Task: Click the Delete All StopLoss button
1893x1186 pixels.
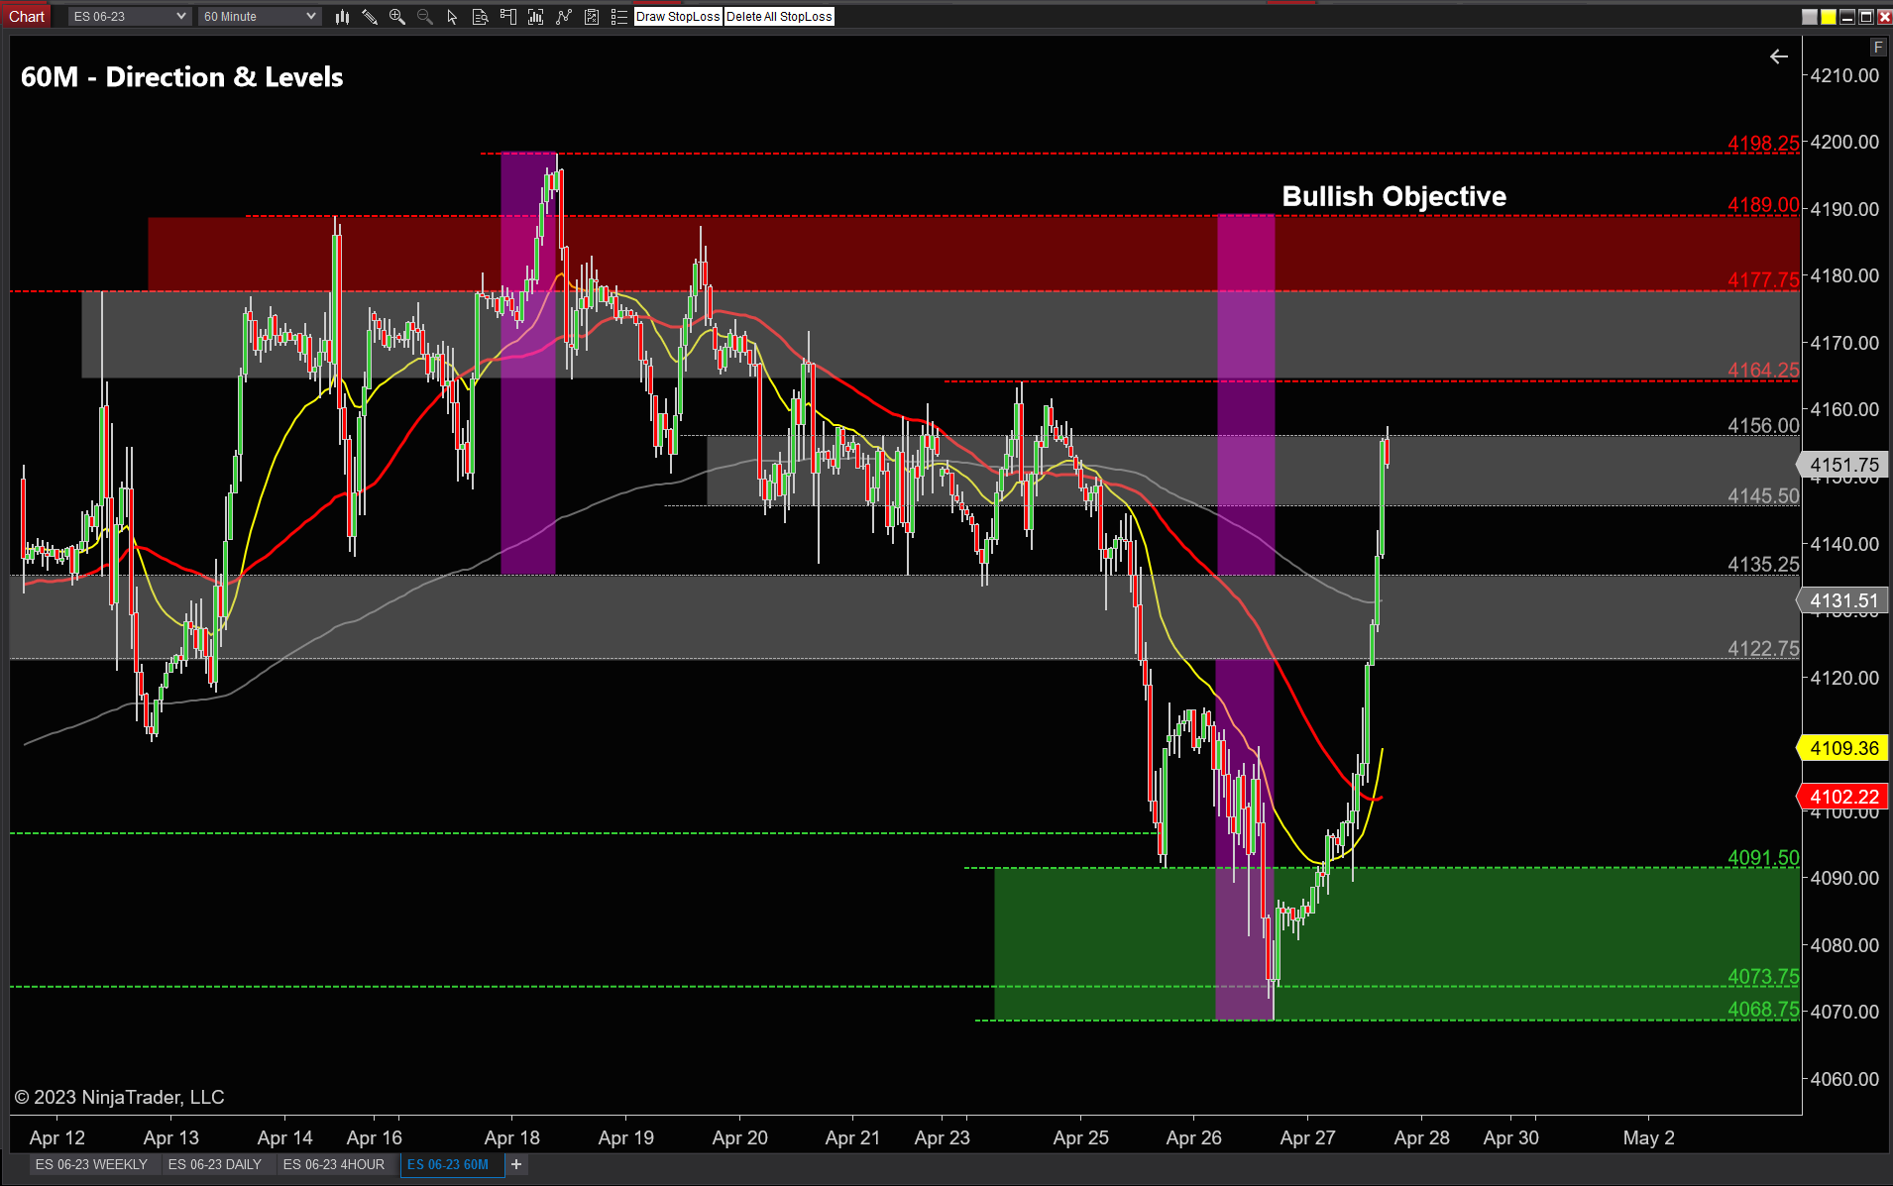Action: point(779,17)
